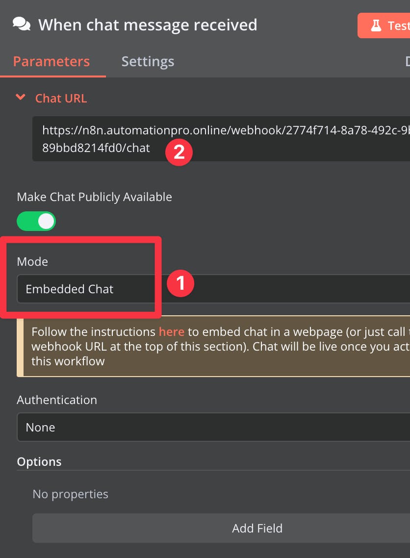410x558 pixels.
Task: Click the webhook chat URL text box
Action: (221, 139)
